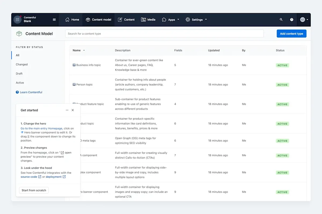322x214 pixels.
Task: Click the Content pencil edit icon
Action: pyautogui.click(x=120, y=20)
